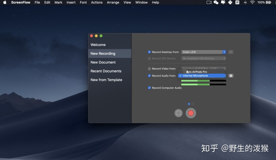Toggle Record iOS Device checkbox

click(x=149, y=59)
